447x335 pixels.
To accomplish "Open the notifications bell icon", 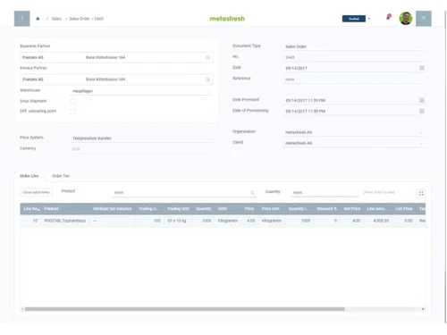I will point(388,17).
